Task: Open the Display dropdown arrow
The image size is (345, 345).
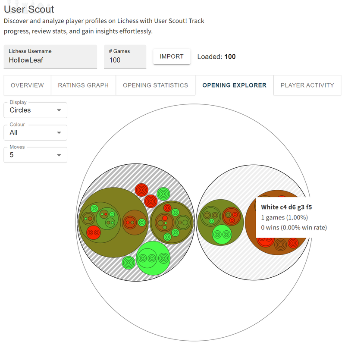Action: 59,110
